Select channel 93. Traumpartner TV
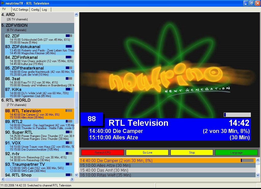261x189 pixels. pos(40,167)
